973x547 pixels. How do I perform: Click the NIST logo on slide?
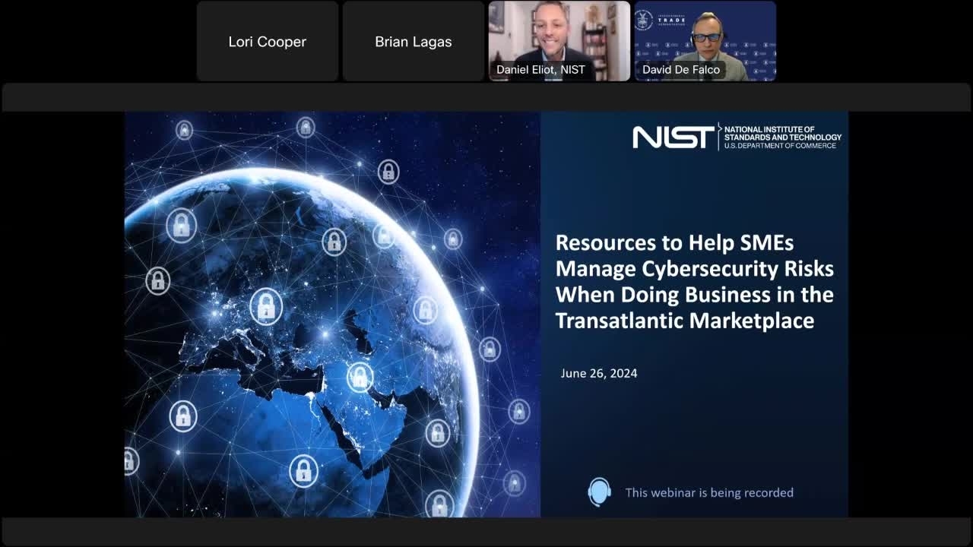point(673,137)
